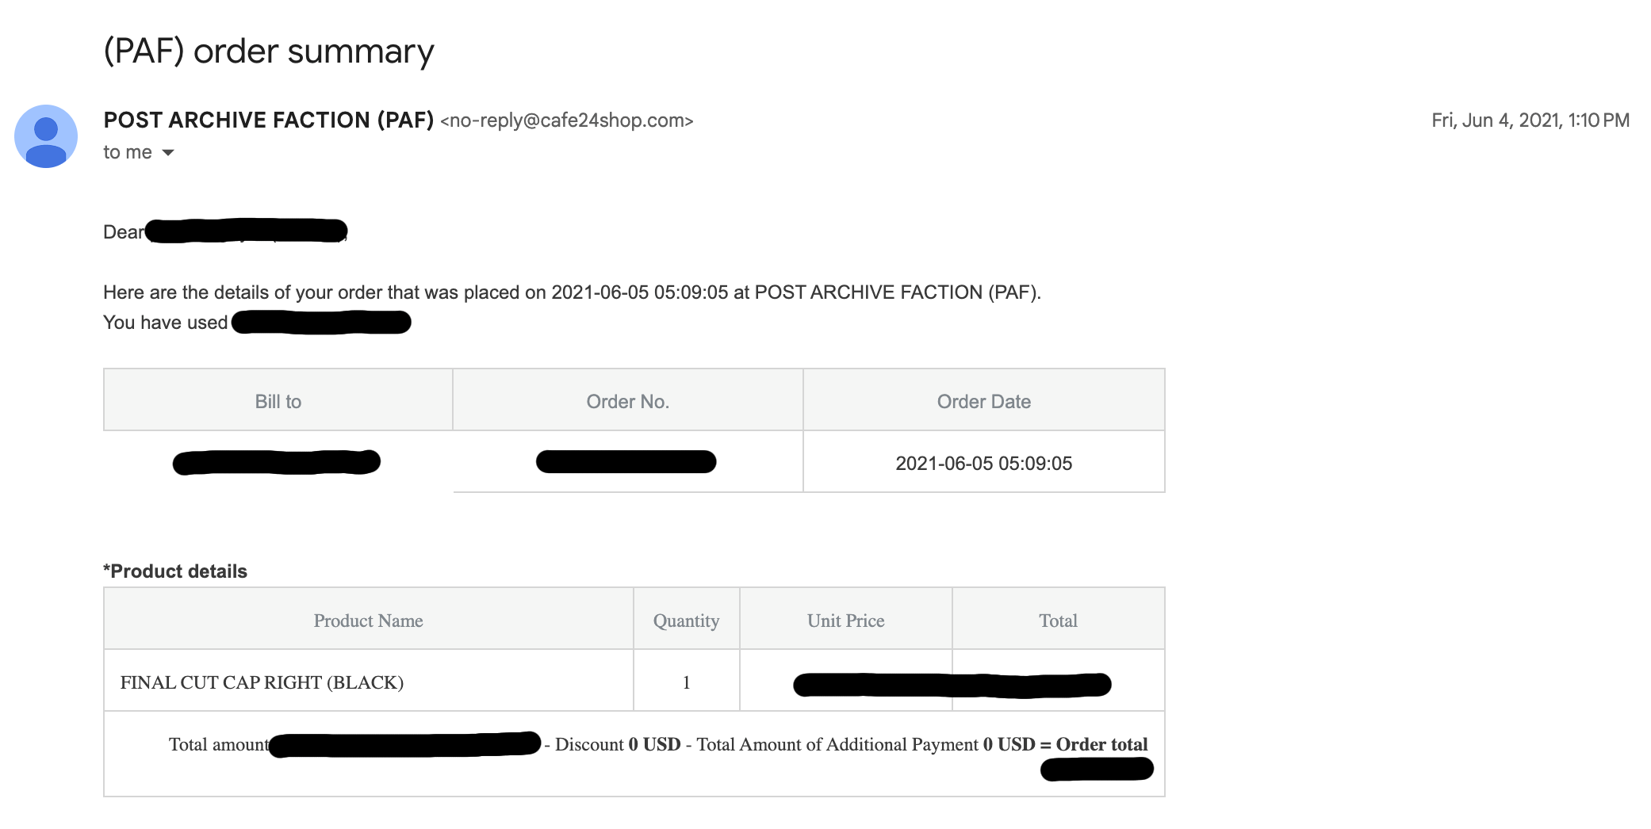
Task: Click the order date value 2021-06-05 05:09:05 cell
Action: click(x=983, y=463)
